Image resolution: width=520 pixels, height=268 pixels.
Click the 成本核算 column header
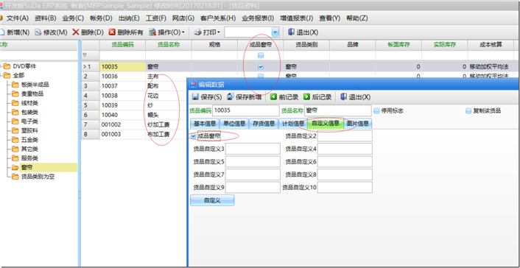(x=491, y=44)
